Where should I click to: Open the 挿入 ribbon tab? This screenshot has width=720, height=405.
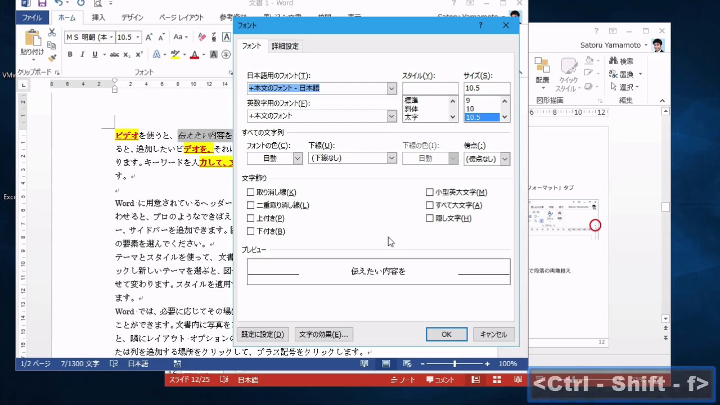(x=98, y=17)
